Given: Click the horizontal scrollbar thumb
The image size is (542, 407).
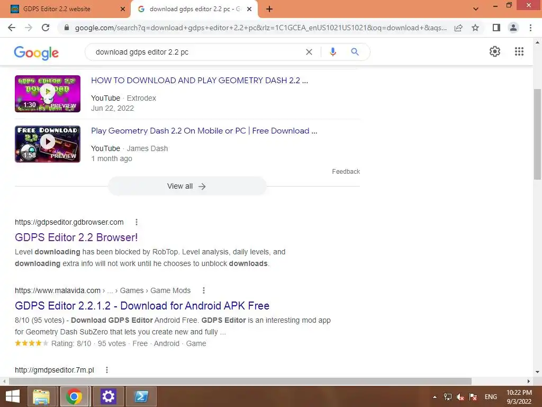Looking at the screenshot, I should pos(240,381).
